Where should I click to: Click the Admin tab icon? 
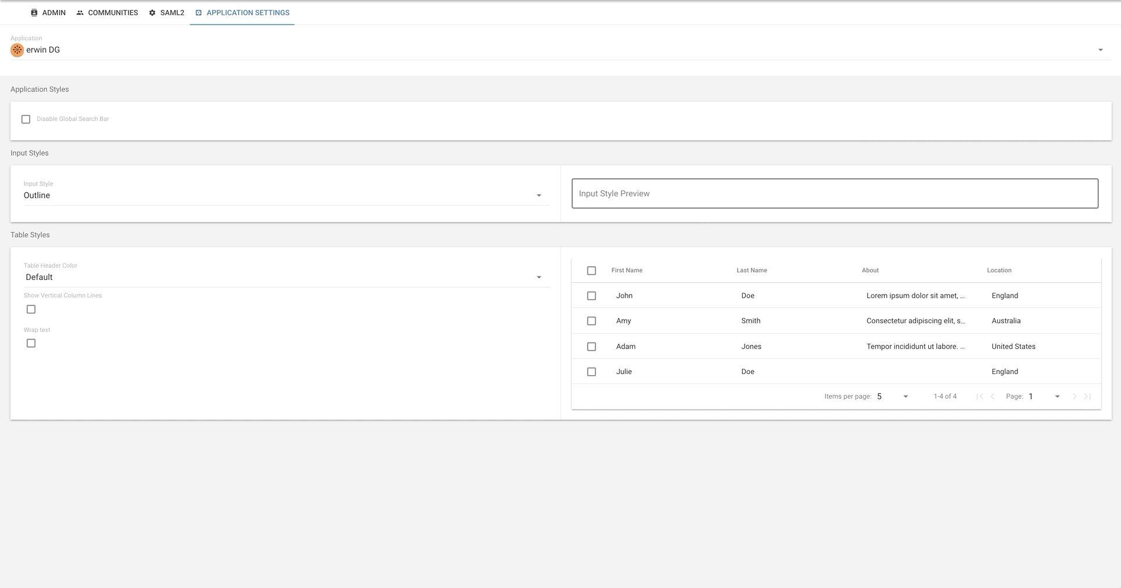point(34,13)
